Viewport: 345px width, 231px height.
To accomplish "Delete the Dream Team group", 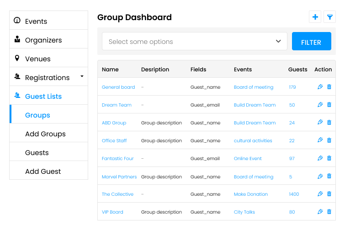I will 329,105.
